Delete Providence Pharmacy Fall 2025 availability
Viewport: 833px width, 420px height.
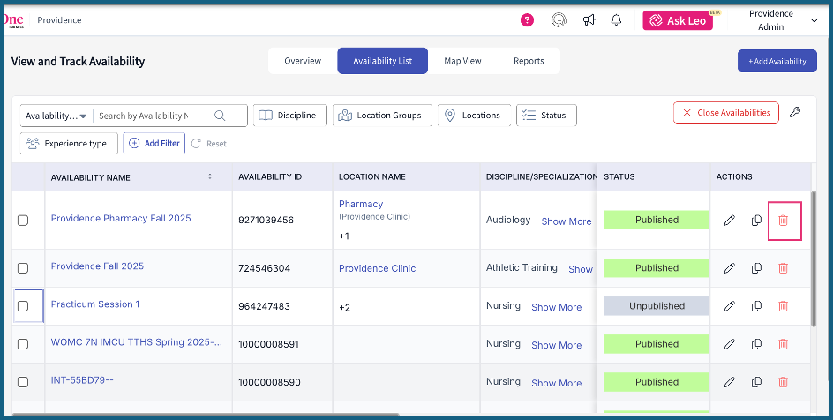[783, 221]
